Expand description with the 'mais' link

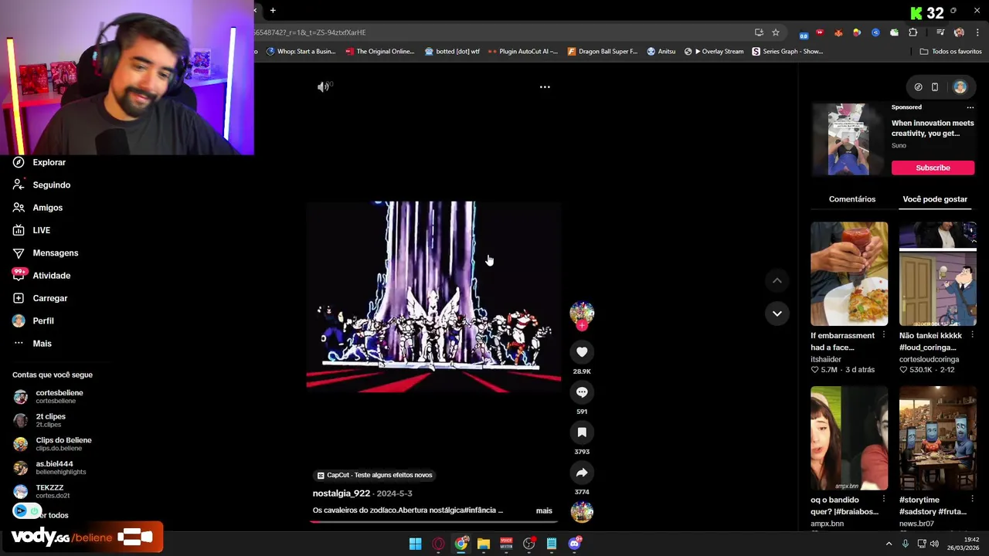544,511
